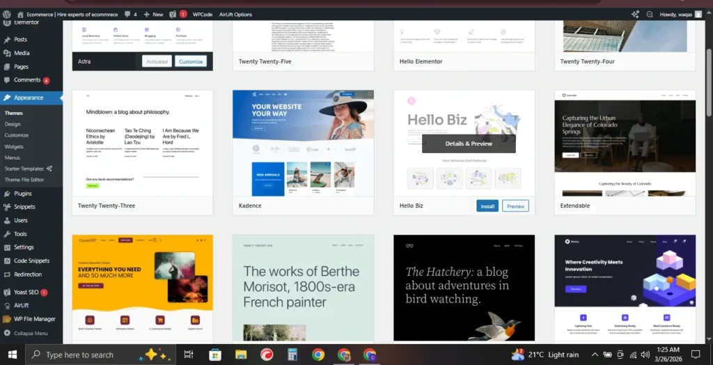Click the Tools wrench icon in sidebar
Viewport: 713px width, 365px height.
(7, 234)
